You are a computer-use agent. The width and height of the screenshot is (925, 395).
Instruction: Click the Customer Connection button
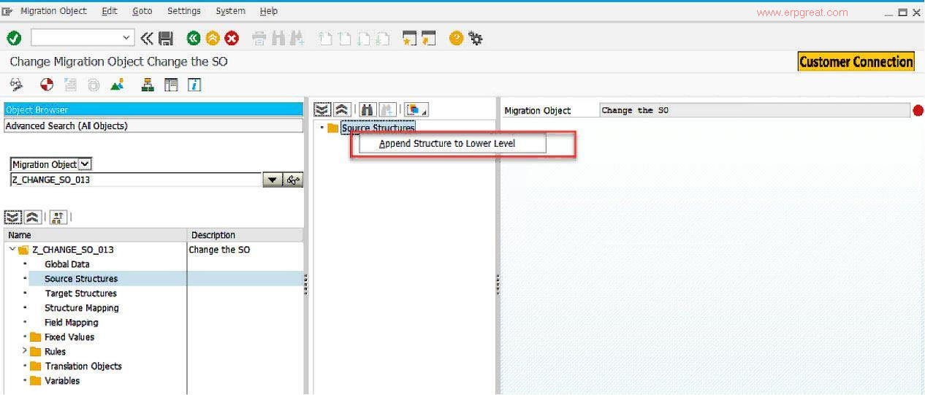856,62
